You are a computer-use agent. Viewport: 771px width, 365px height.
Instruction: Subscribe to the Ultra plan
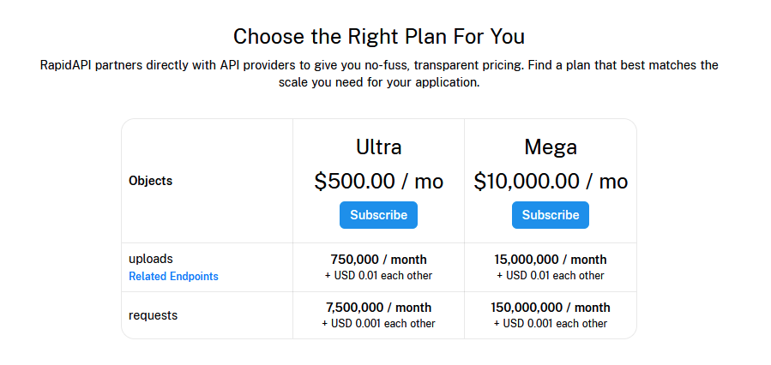click(x=378, y=215)
